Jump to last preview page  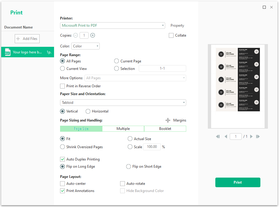[258, 136]
